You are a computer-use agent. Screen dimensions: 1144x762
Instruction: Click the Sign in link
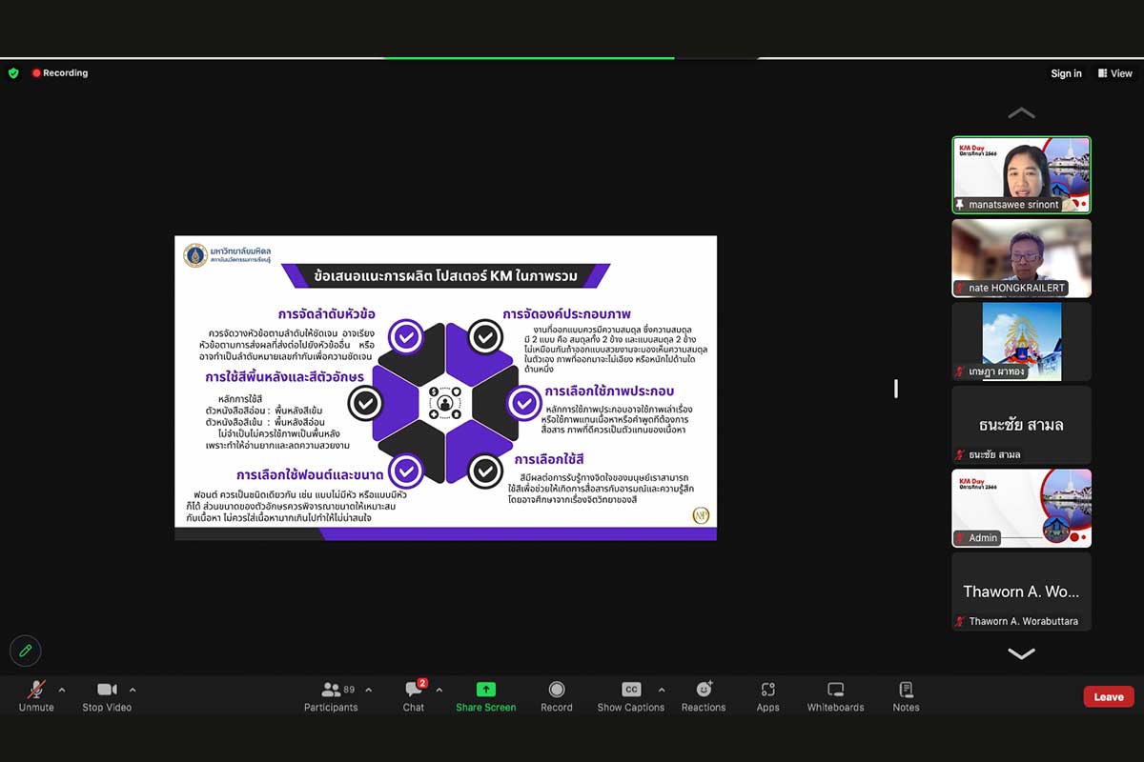click(1066, 73)
